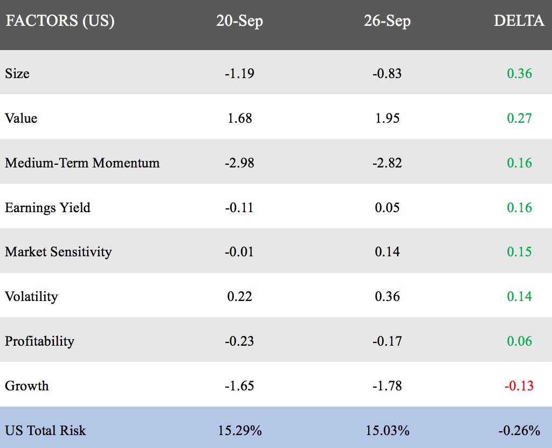
Task: Click the -0.26% total risk delta
Action: point(519,430)
